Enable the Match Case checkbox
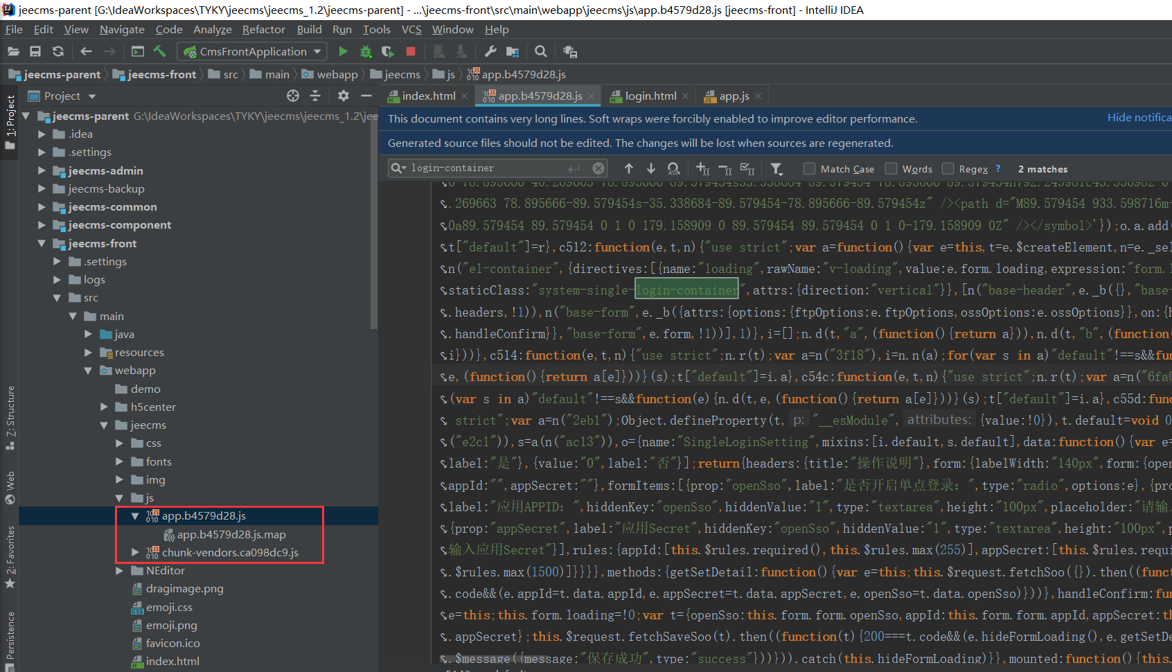The height and width of the screenshot is (672, 1172). 809,168
